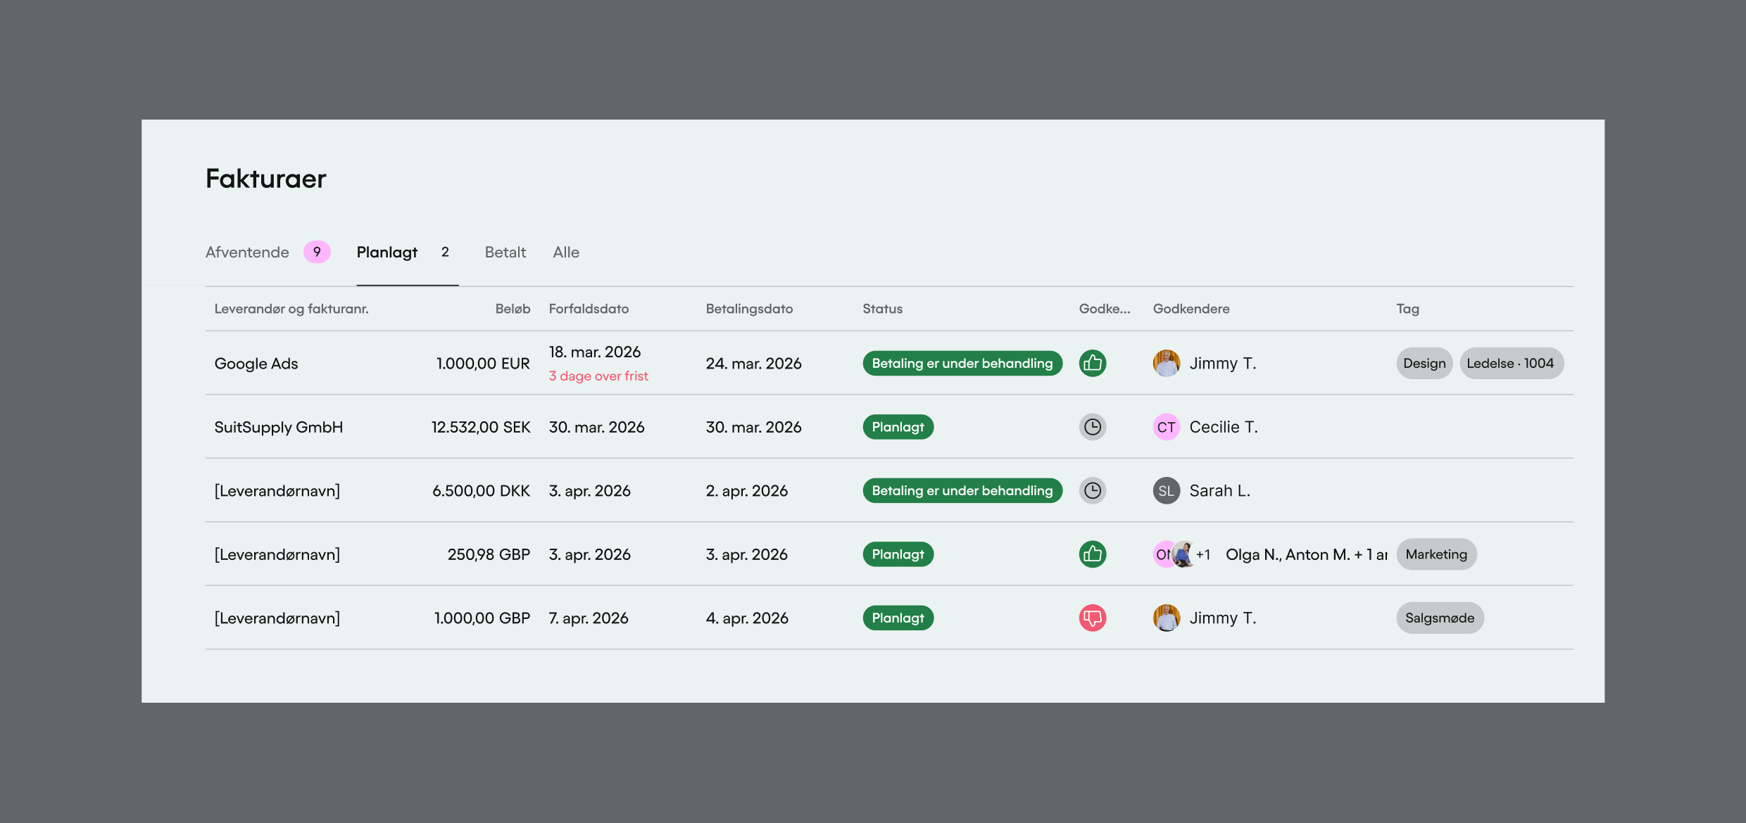
Task: Click status badge in 6.500,00 DKK row
Action: pos(962,490)
